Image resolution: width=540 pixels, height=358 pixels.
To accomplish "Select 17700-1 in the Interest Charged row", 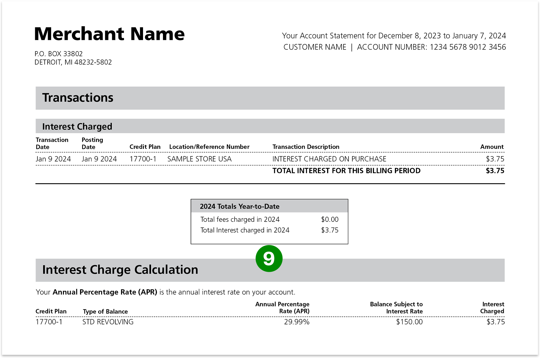I will pos(143,159).
